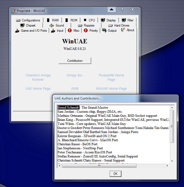The image size is (184, 187).
Task: Click the RAM chip icon
Action: click(48, 20)
